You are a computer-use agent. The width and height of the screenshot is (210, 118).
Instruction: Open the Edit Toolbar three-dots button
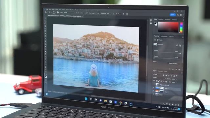click(45, 72)
